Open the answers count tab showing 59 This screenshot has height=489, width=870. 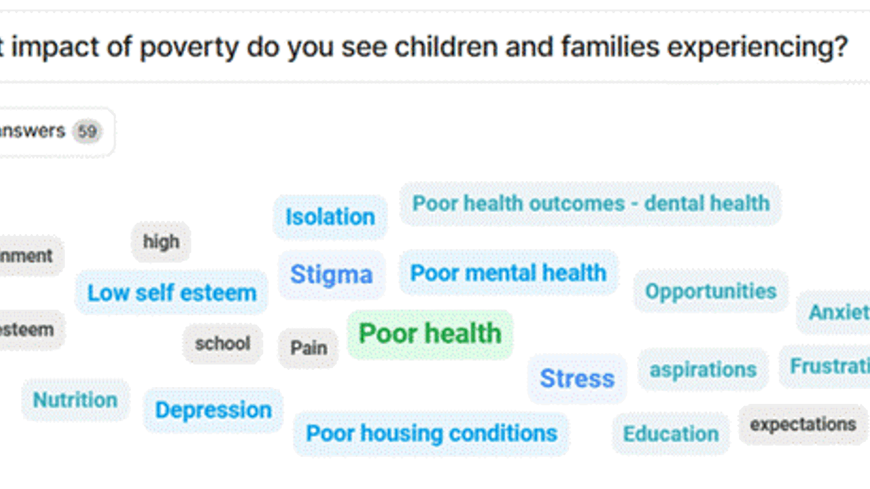(55, 132)
